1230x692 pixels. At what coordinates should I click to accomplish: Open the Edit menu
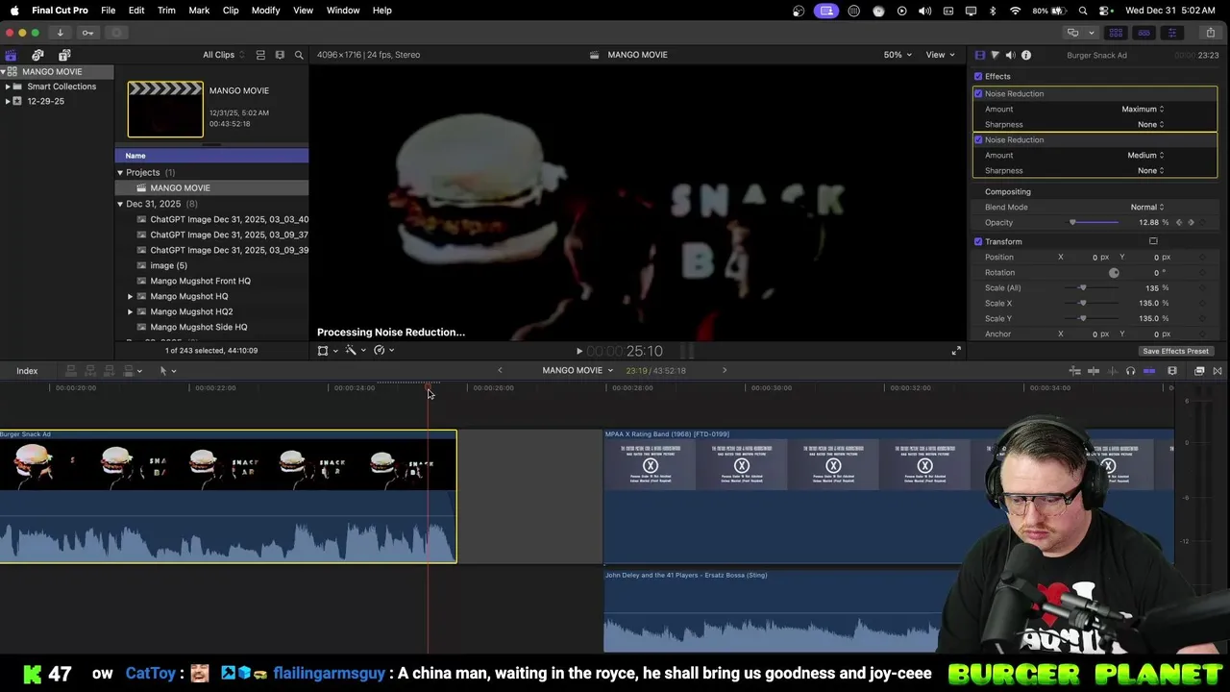[x=136, y=11]
